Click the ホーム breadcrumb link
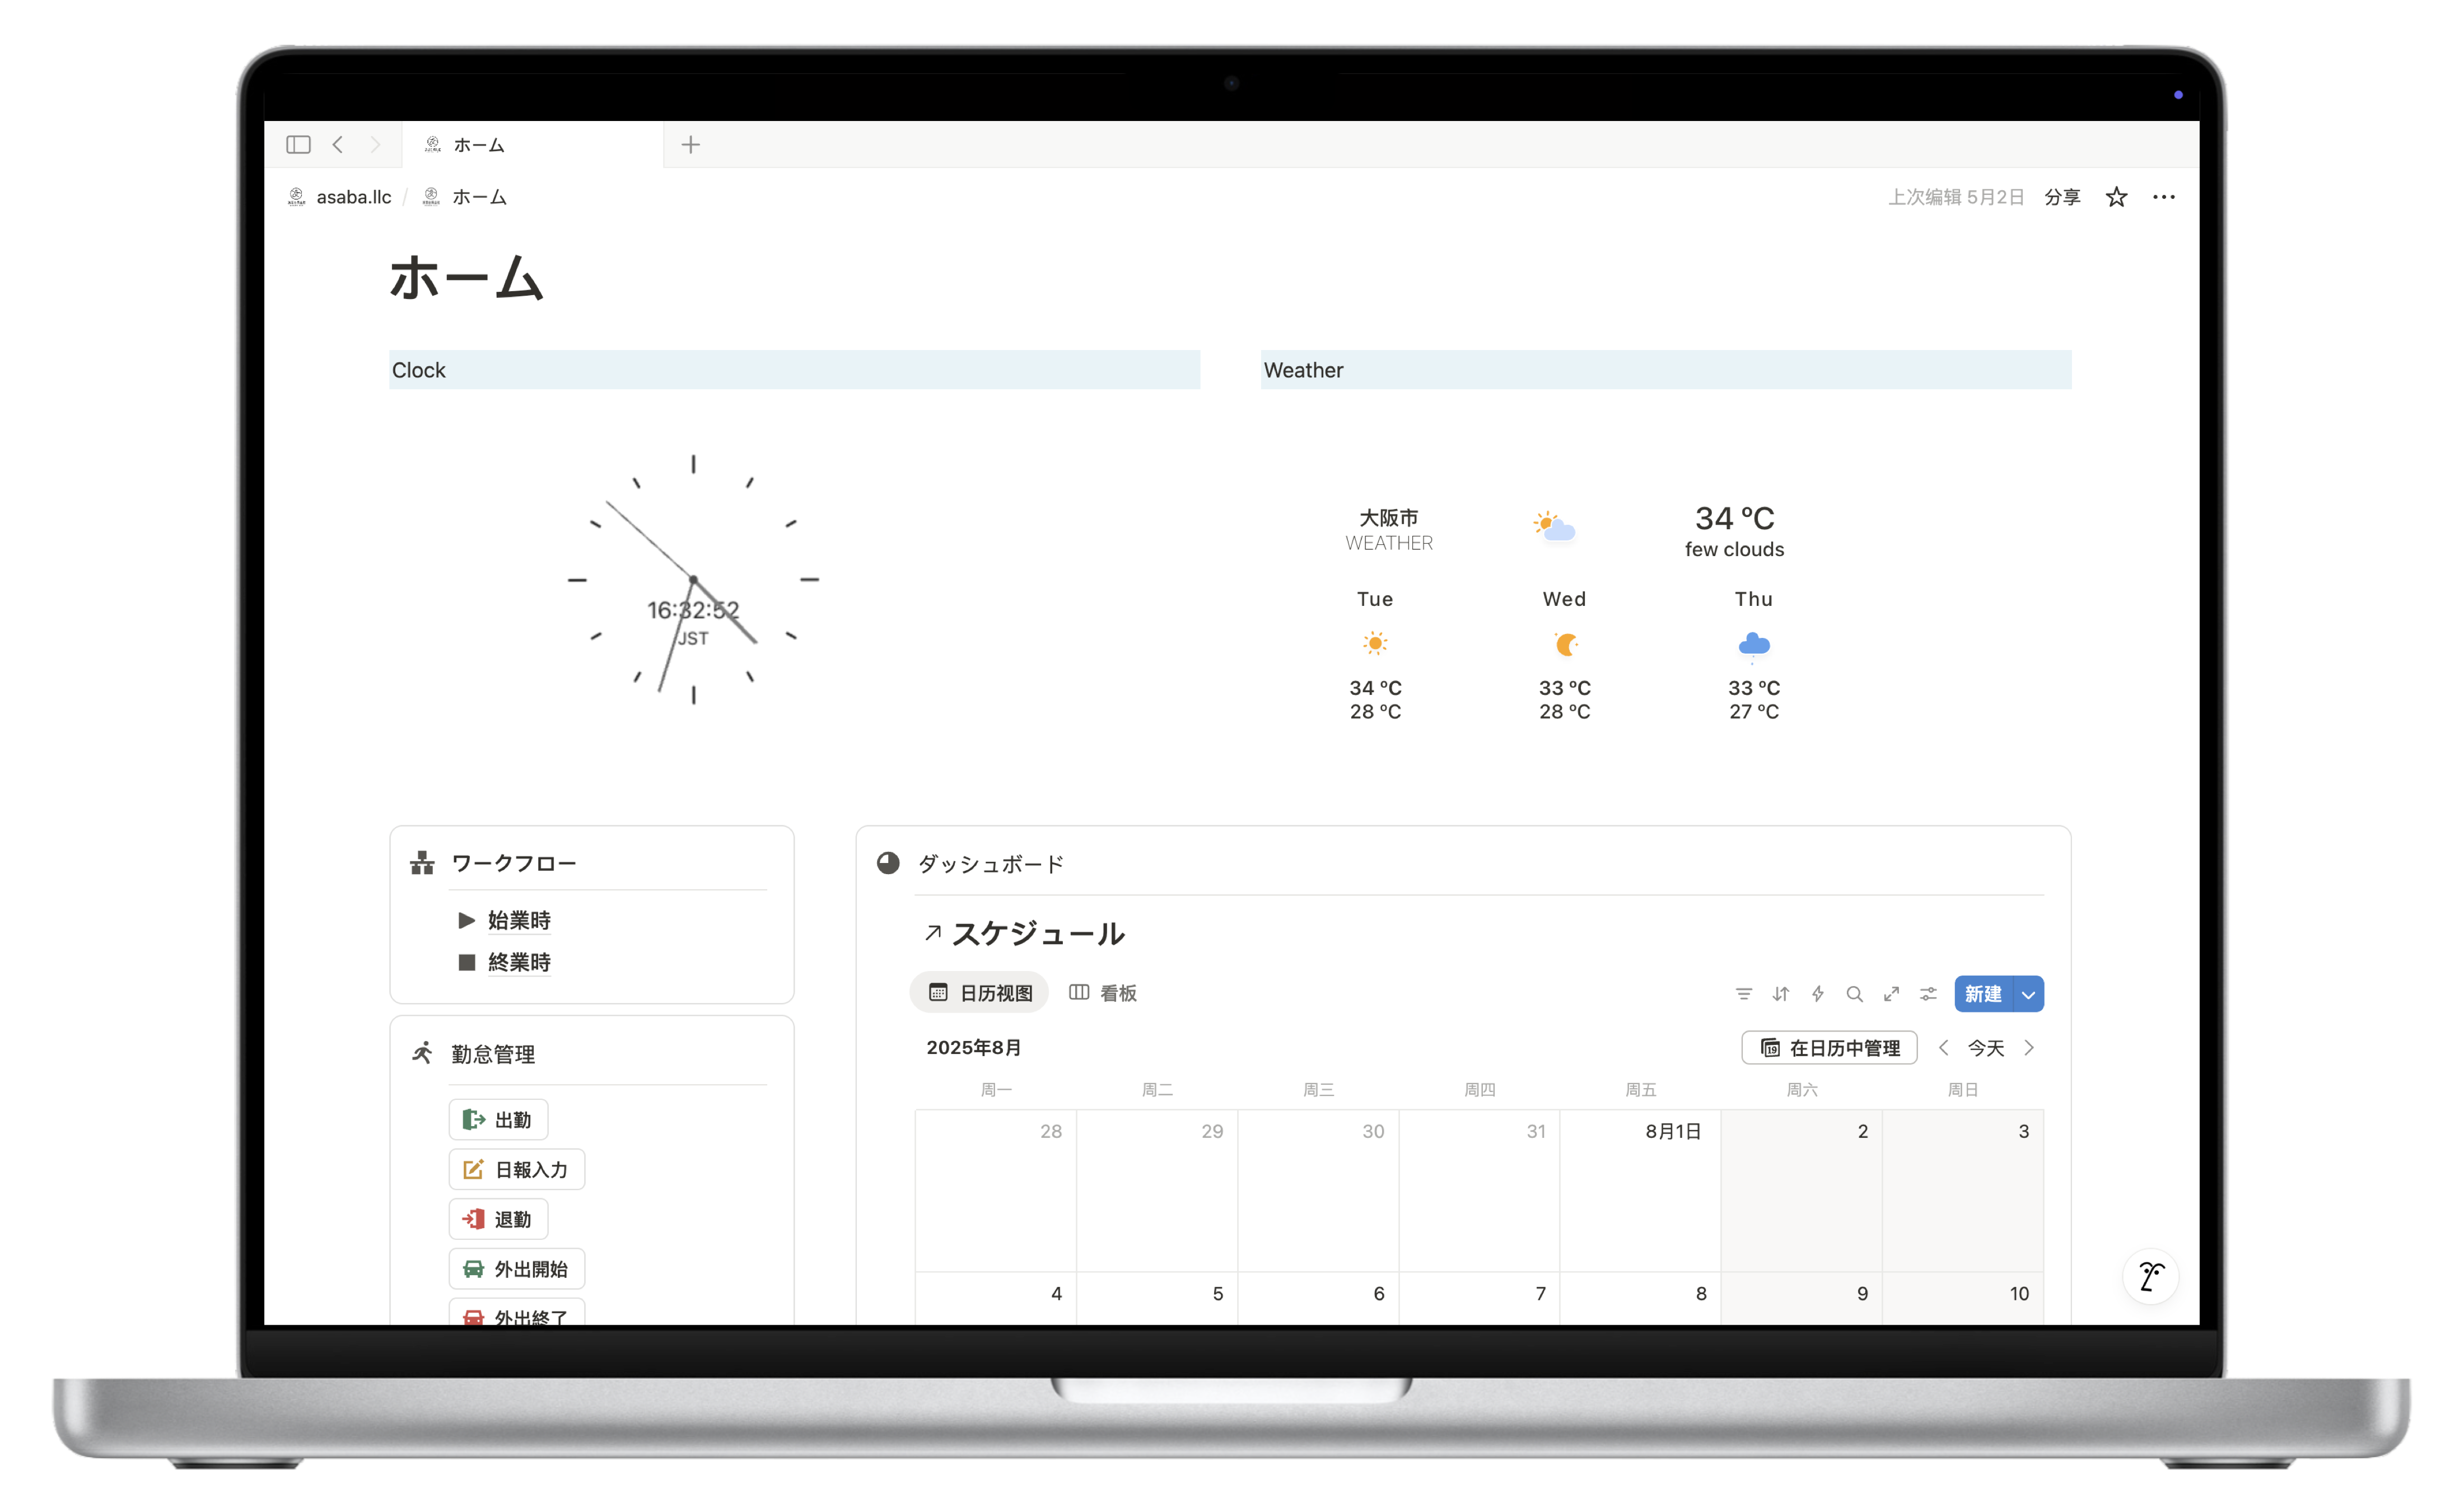 (x=465, y=197)
